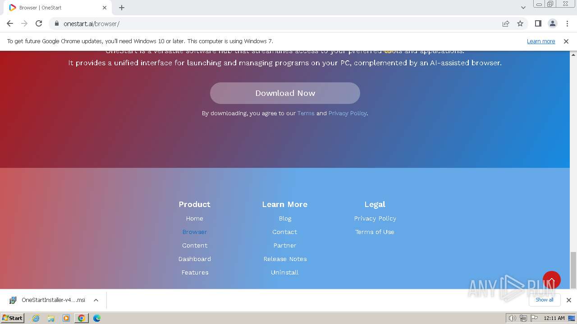Open File Explorer from the taskbar

[x=51, y=318]
